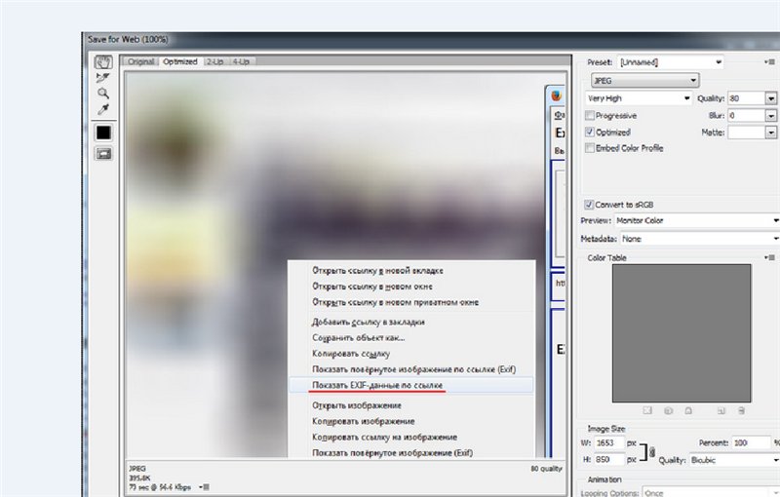Screen dimensions: 780x497
Task: Switch to the Optimized tab
Action: pyautogui.click(x=180, y=61)
